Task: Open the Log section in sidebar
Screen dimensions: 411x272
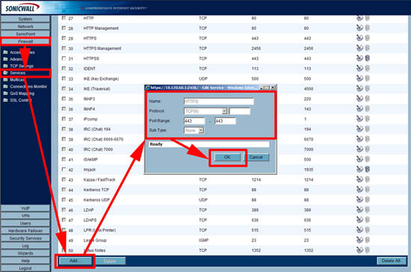Action: pyautogui.click(x=25, y=246)
